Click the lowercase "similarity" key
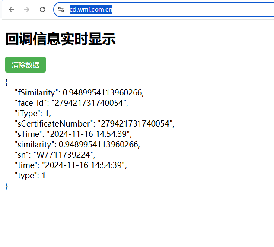 point(35,144)
